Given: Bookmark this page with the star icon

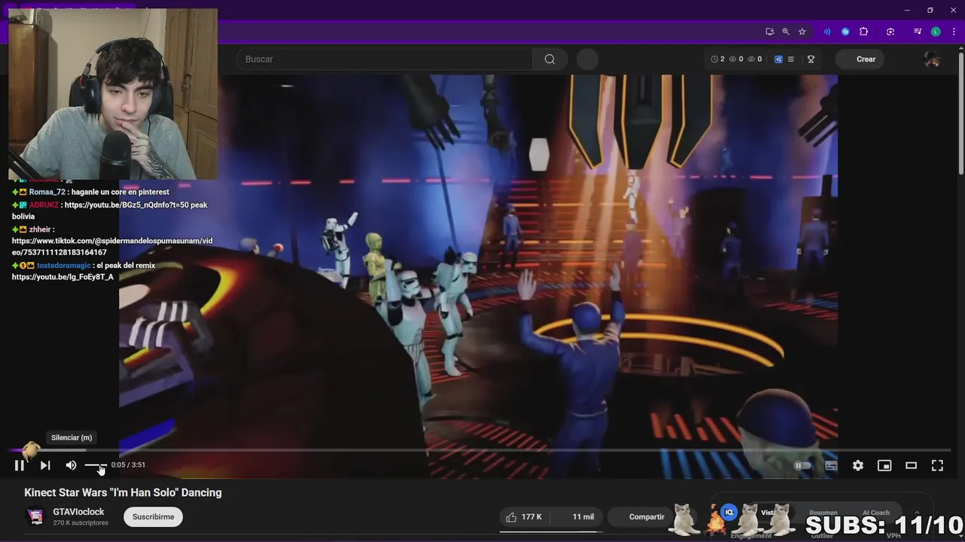Looking at the screenshot, I should point(802,32).
